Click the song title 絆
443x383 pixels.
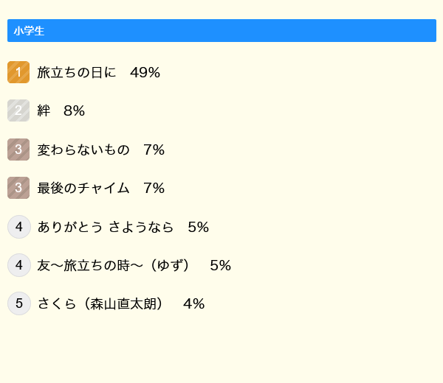tap(44, 111)
